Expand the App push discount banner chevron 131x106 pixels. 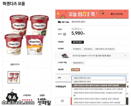point(125,55)
